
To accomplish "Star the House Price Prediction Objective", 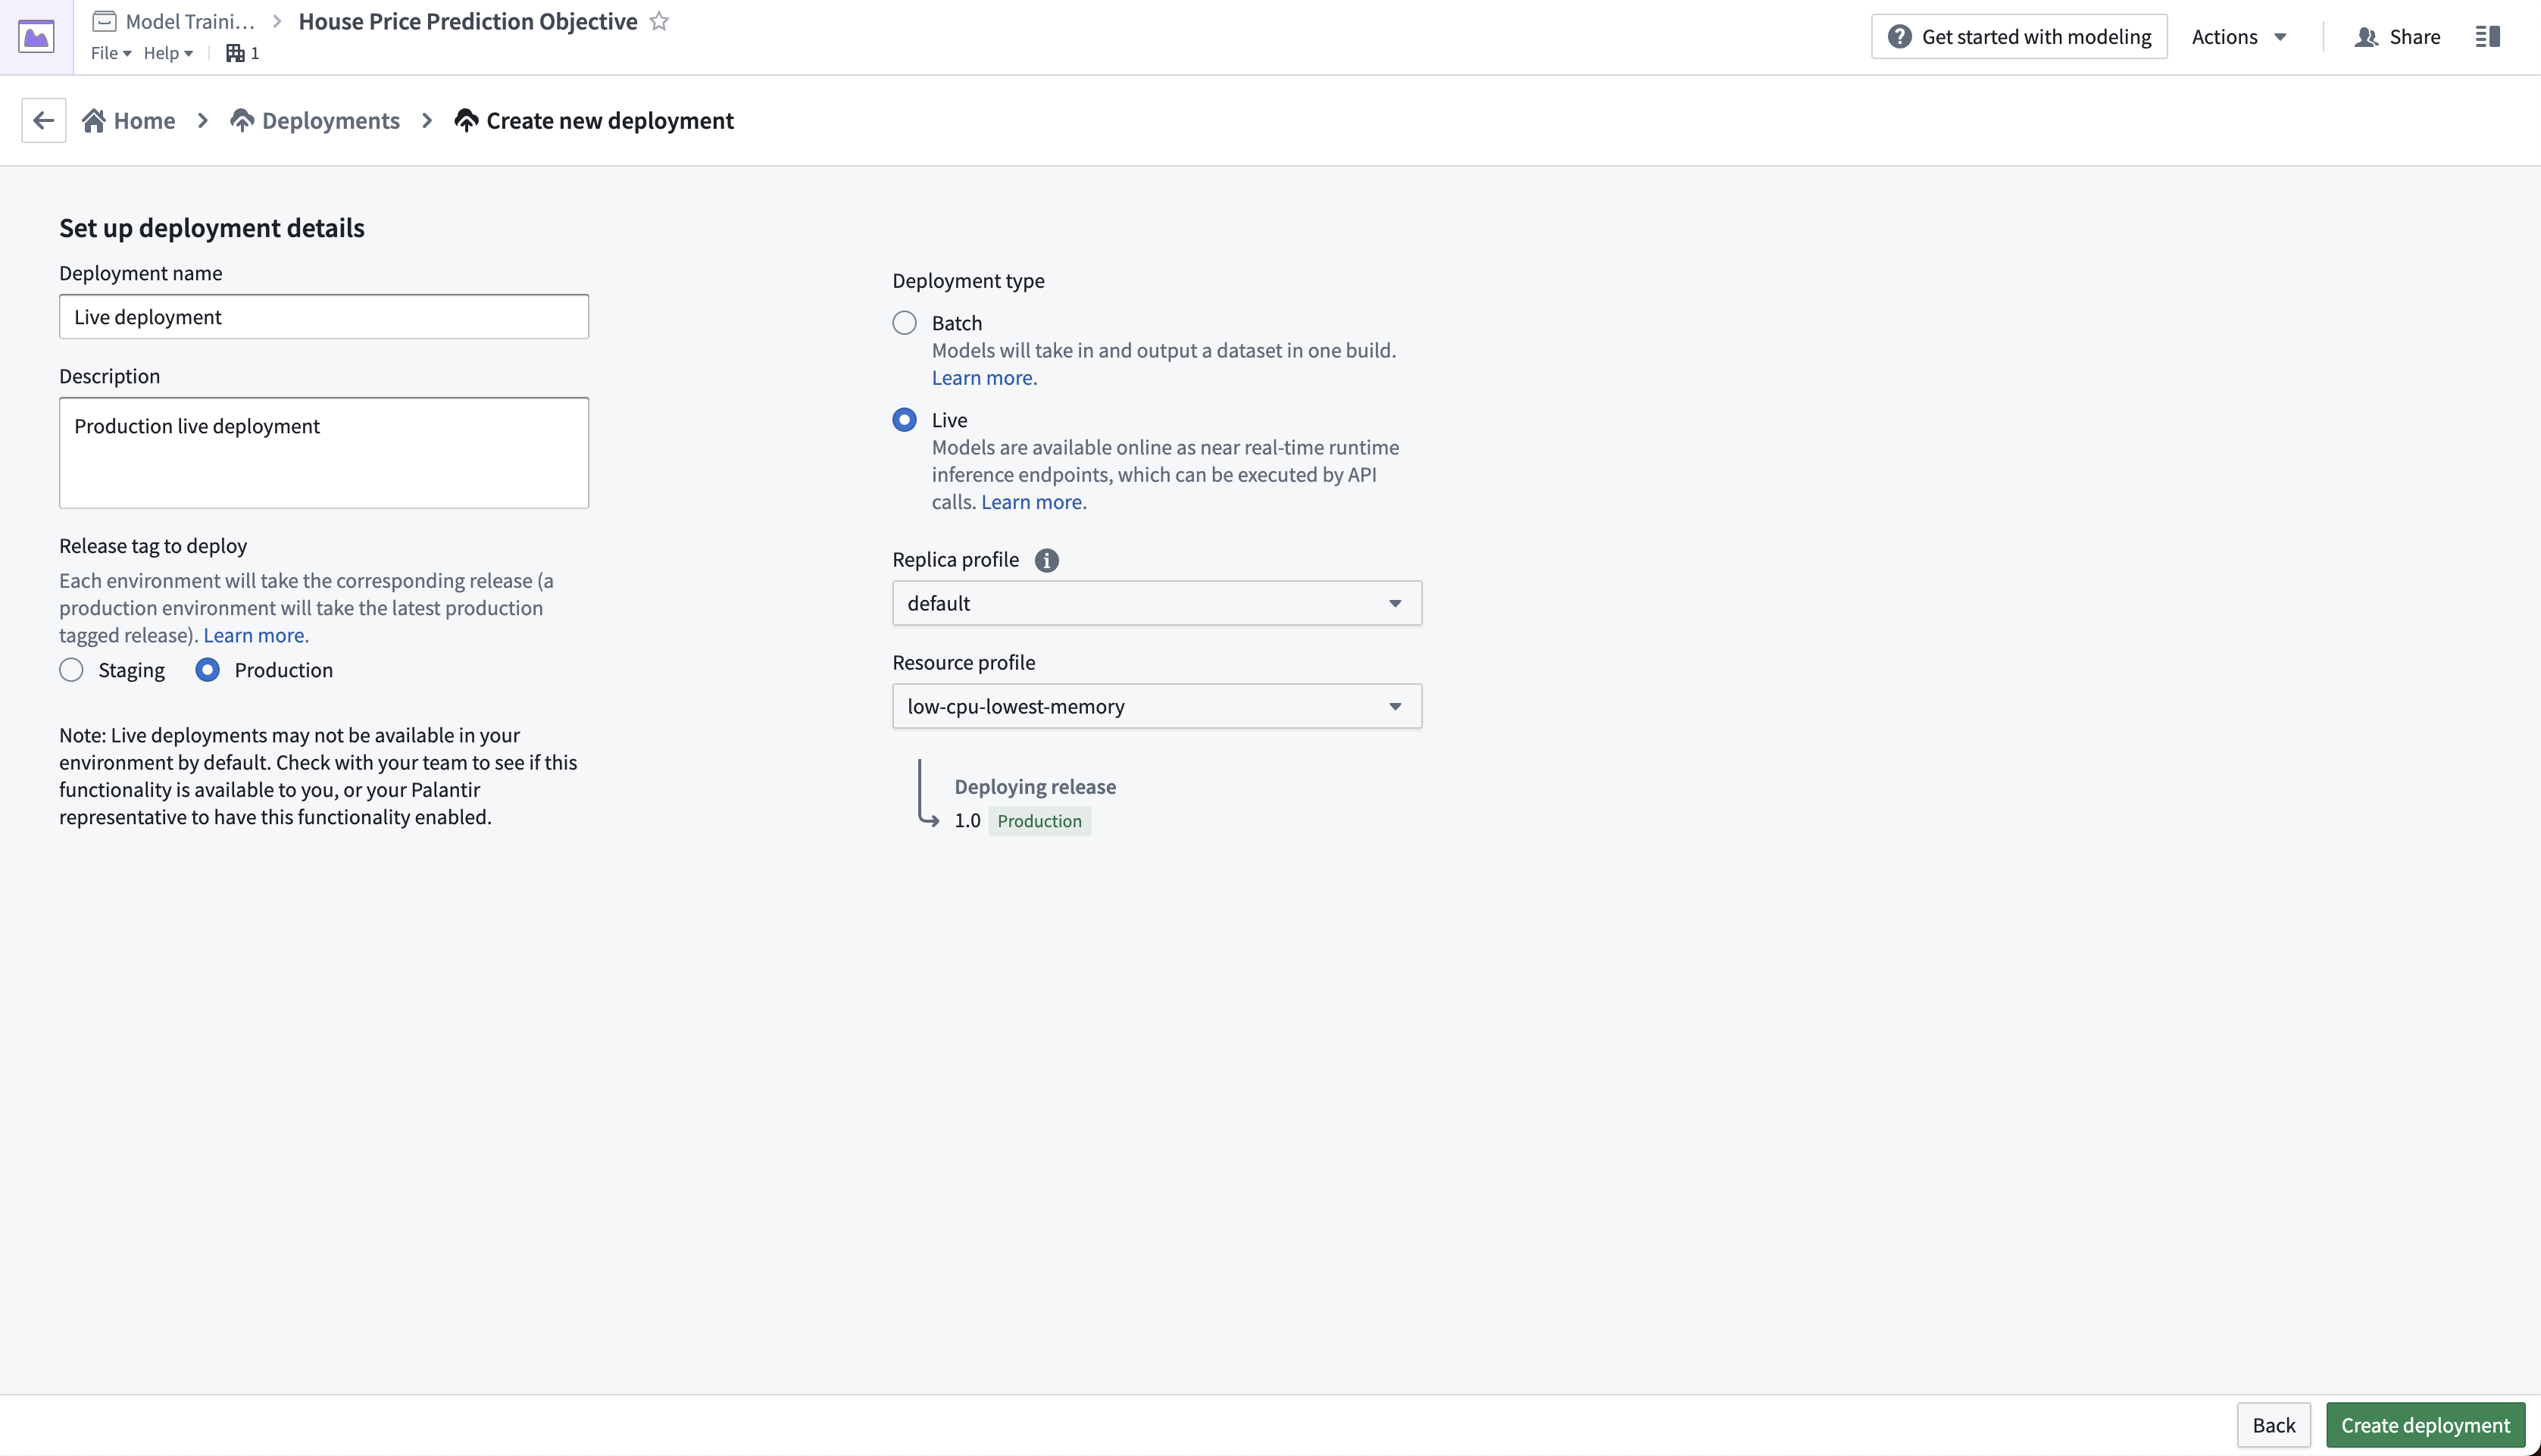I will point(659,21).
